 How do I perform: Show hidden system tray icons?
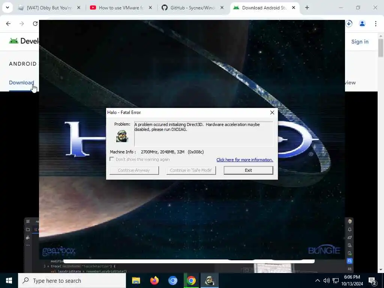(x=317, y=280)
